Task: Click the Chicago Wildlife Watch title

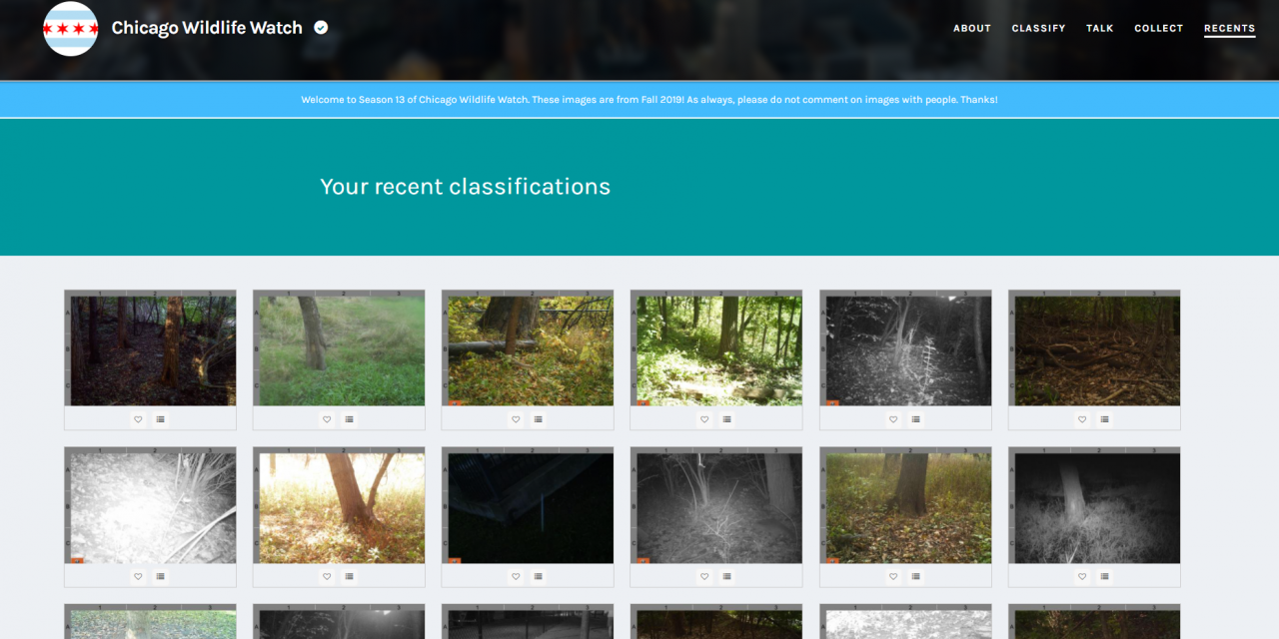Action: tap(207, 28)
